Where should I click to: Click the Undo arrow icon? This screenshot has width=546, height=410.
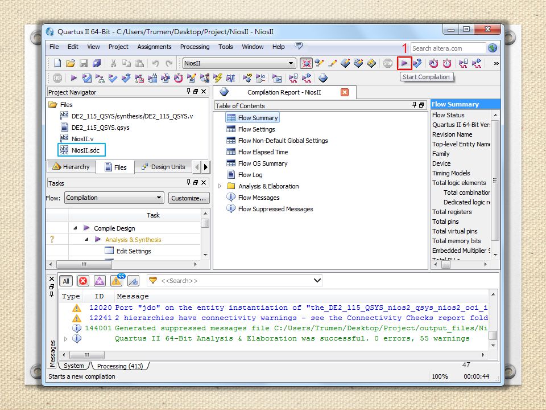155,63
